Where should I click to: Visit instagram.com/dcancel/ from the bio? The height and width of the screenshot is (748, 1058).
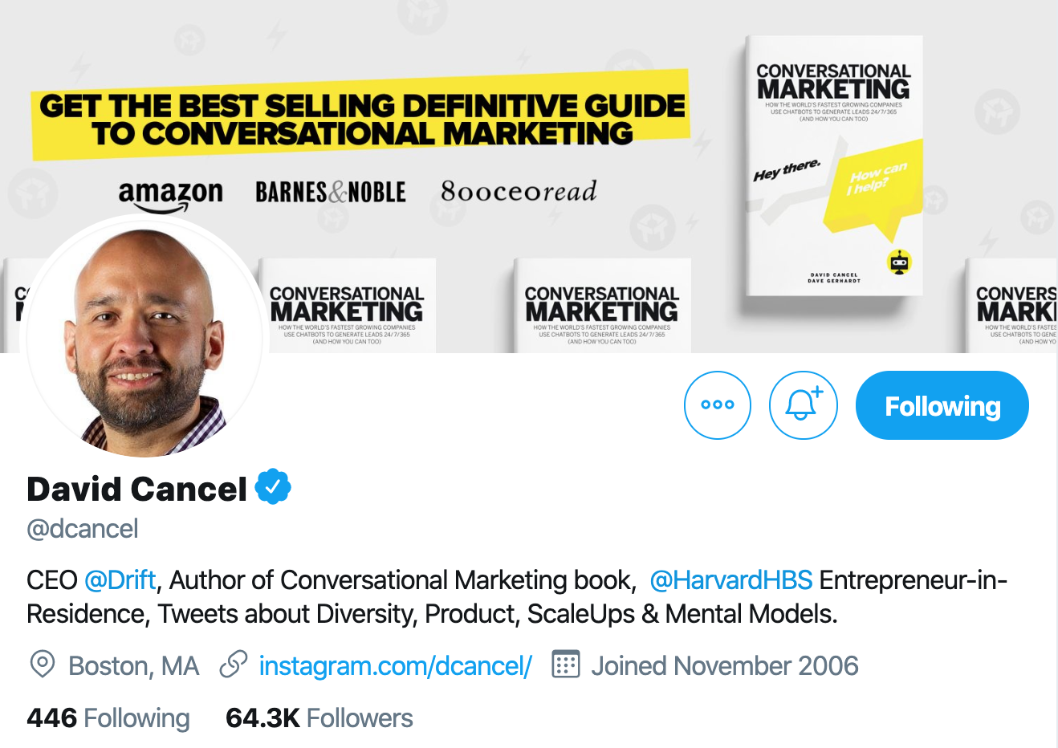[x=395, y=665]
